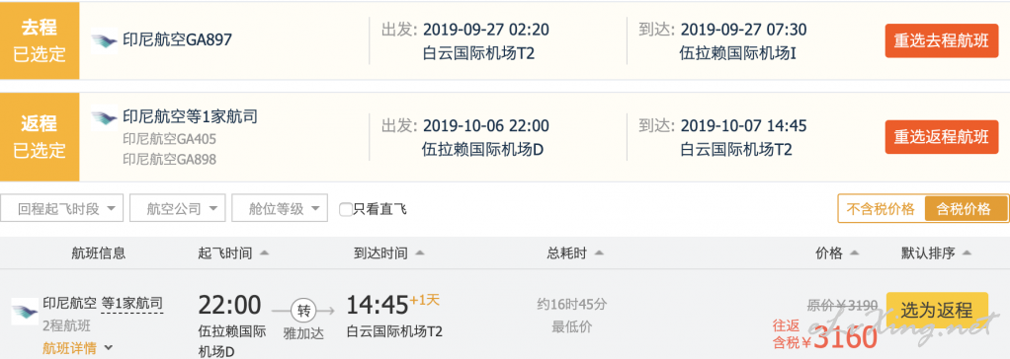The width and height of the screenshot is (1010, 359).
Task: Enable 只看直飞 direct-only checkbox
Action: 346,209
